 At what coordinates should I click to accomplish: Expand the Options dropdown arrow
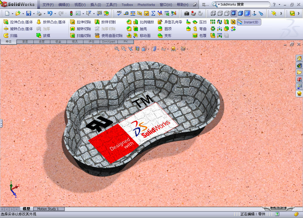tap(83, 14)
